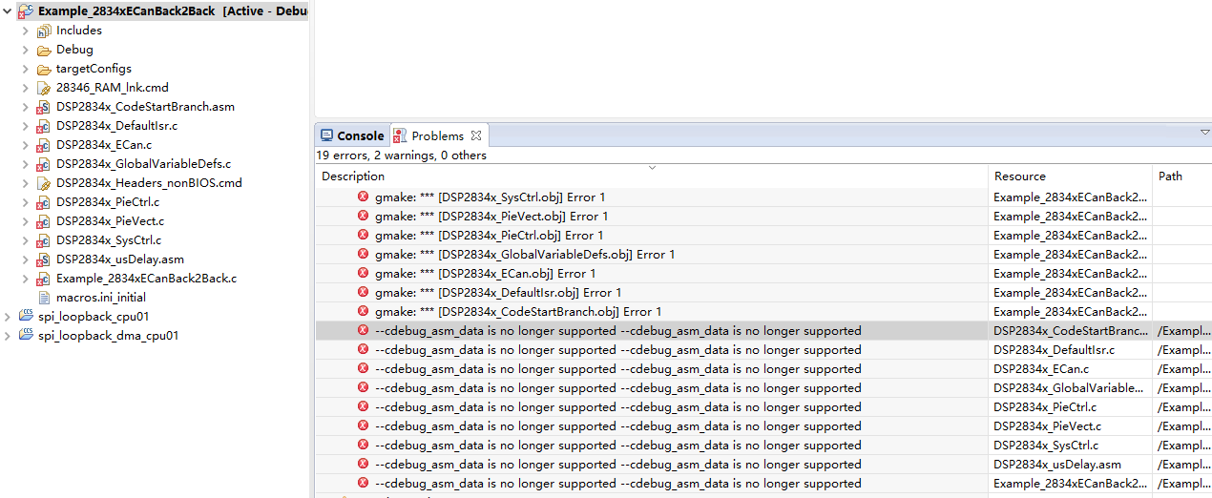Sort by the Path column header
This screenshot has height=498, width=1212.
coord(1181,176)
